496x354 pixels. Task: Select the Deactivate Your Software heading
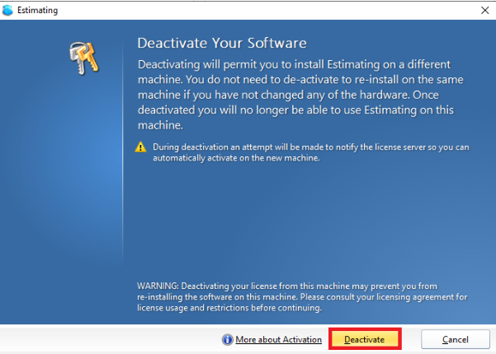(x=222, y=43)
